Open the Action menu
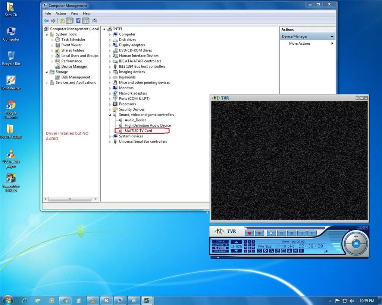 coord(61,13)
